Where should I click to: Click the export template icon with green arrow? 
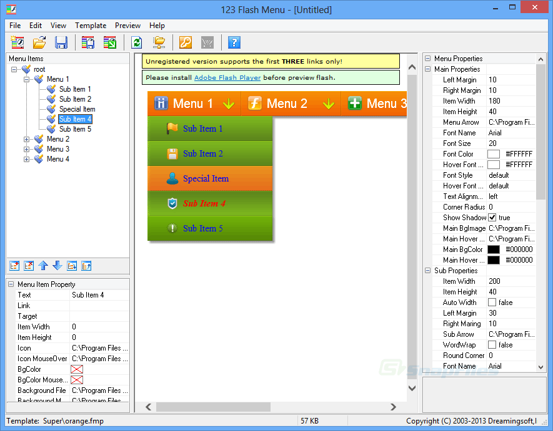[x=110, y=42]
